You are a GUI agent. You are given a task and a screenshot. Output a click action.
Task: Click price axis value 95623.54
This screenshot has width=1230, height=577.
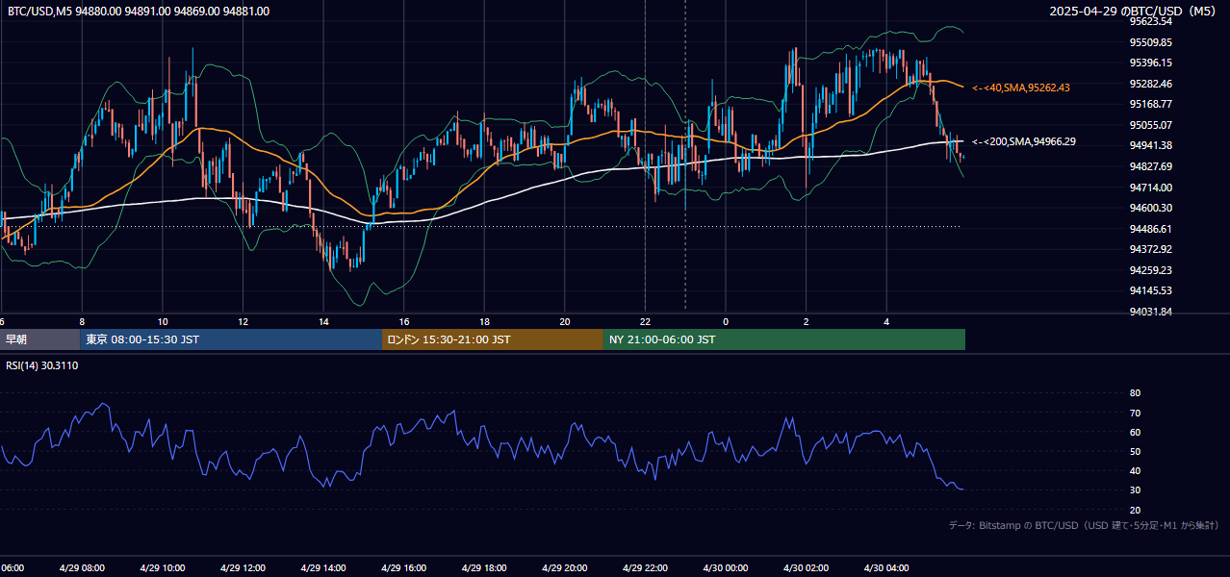1150,21
